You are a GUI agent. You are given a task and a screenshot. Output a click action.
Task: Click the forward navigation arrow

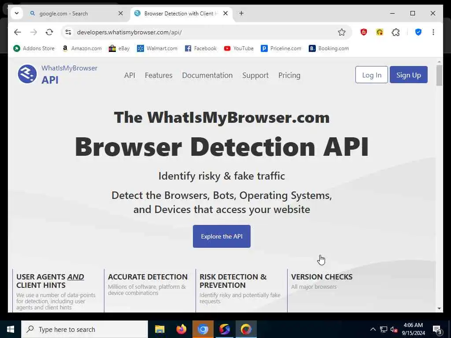tap(33, 32)
